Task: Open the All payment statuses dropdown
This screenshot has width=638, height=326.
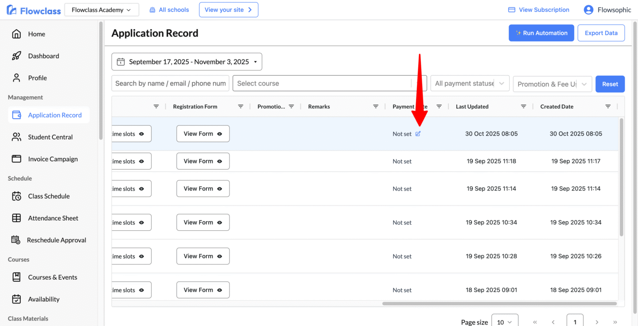Action: [x=470, y=84]
